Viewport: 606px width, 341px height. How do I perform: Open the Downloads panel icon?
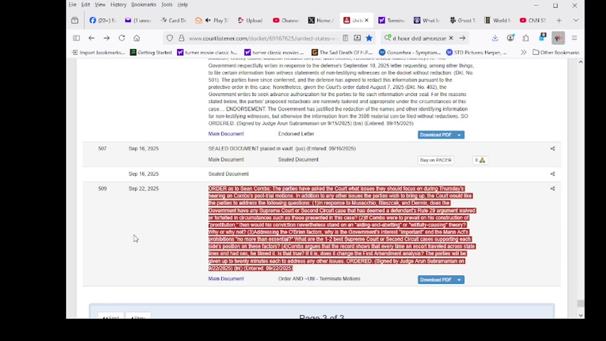(495, 38)
